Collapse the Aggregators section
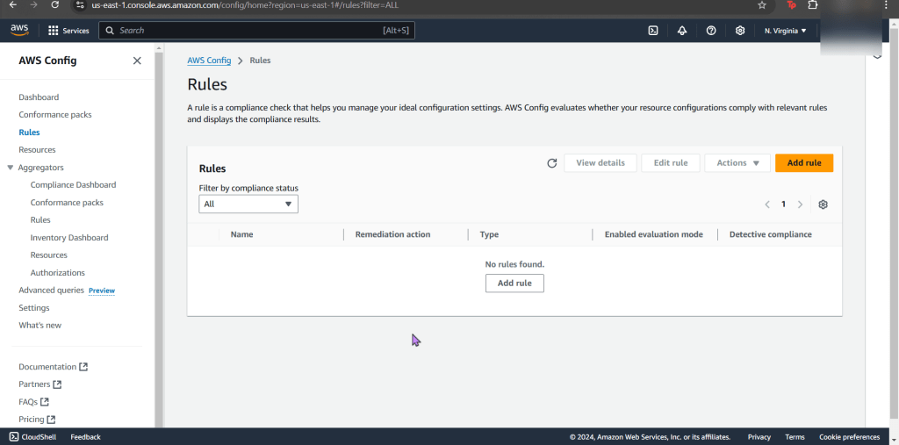Image resolution: width=899 pixels, height=445 pixels. click(x=11, y=168)
